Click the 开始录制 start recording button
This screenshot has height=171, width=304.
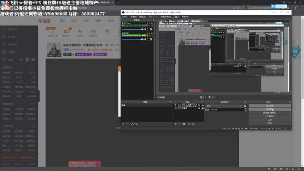pos(270,109)
